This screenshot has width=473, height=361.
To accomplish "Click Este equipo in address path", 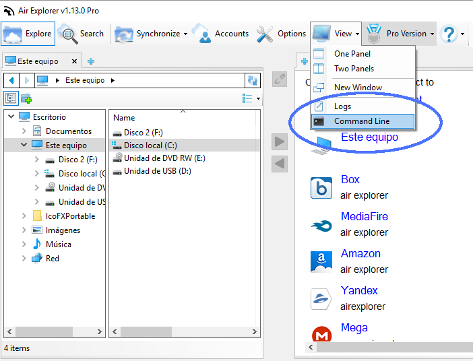I will coord(85,80).
